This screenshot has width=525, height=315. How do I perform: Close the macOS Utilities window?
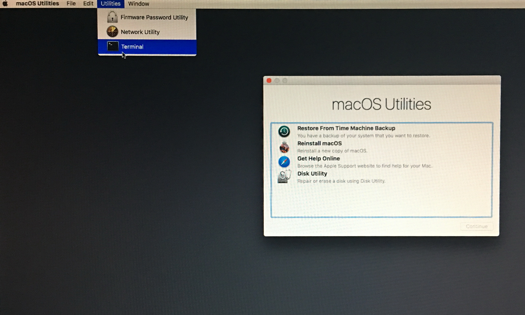pyautogui.click(x=269, y=81)
